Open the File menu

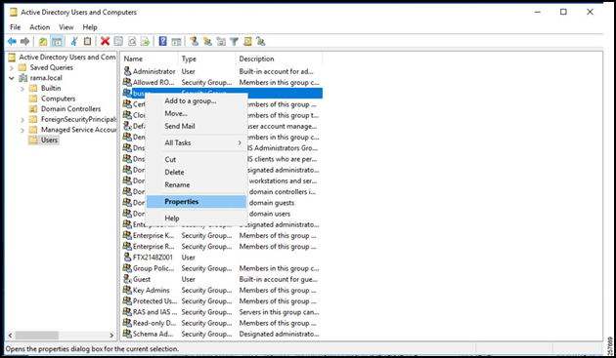tap(16, 27)
